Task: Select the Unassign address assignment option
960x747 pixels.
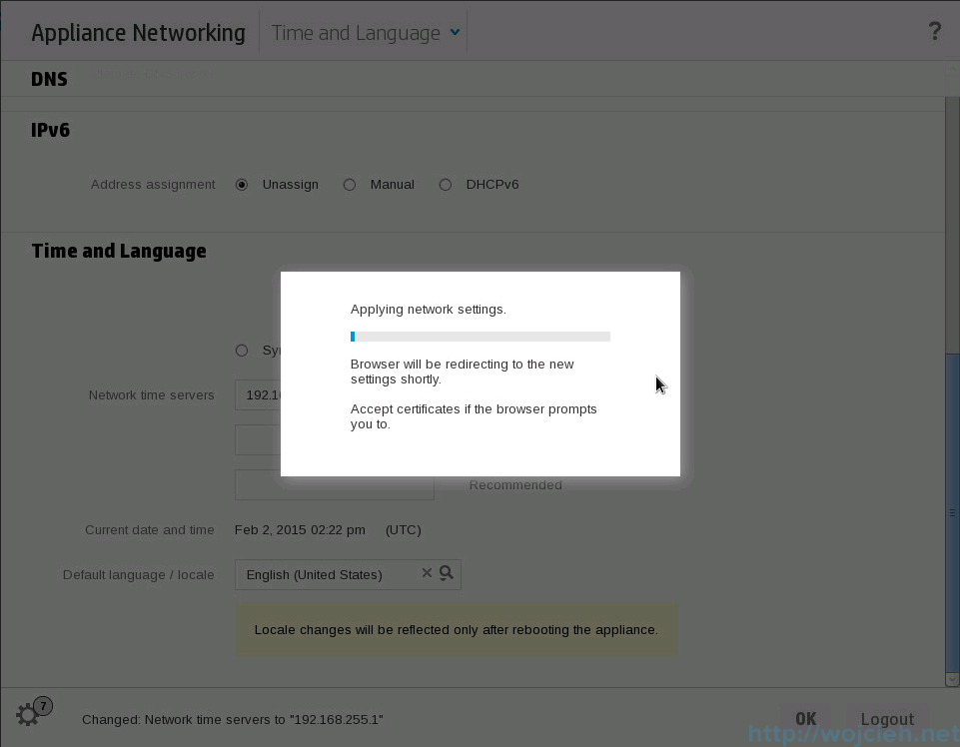Action: (x=241, y=184)
